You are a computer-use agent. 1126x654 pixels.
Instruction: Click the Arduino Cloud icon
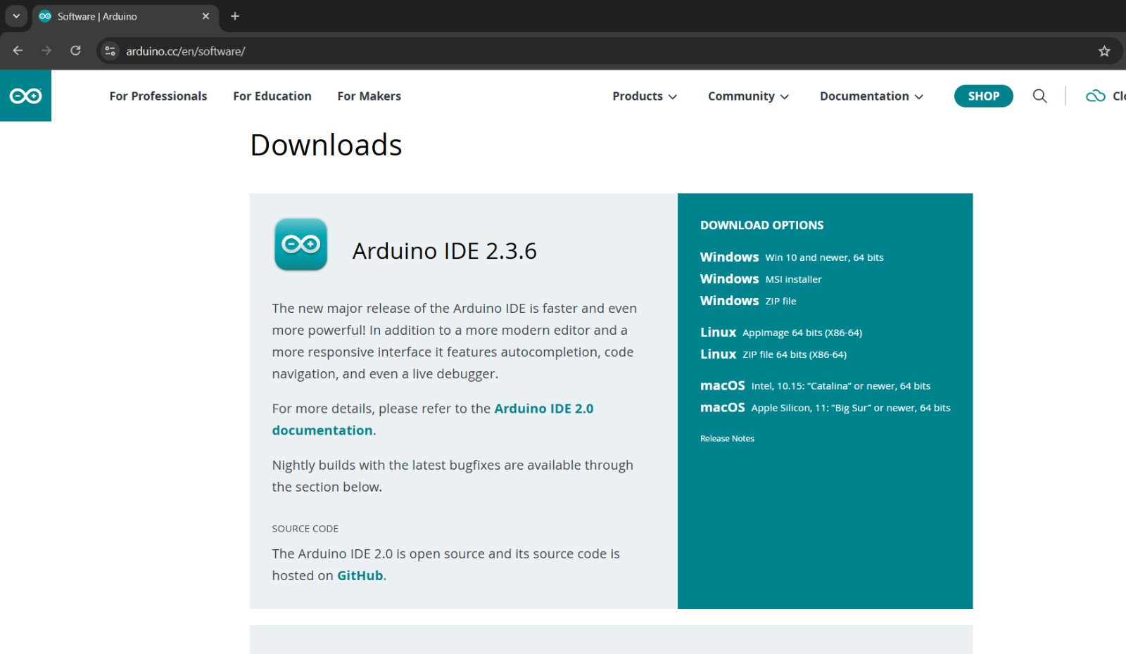coord(1096,96)
